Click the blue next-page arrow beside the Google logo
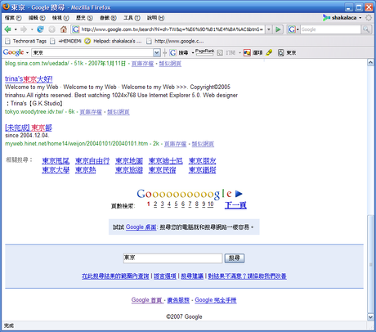The height and width of the screenshot is (332, 376). pyautogui.click(x=239, y=194)
